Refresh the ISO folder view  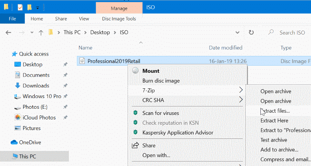[251, 32]
